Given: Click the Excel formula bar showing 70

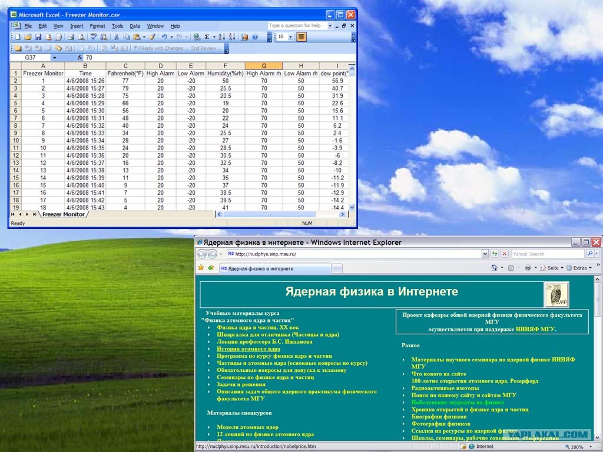Looking at the screenshot, I should tap(219, 58).
